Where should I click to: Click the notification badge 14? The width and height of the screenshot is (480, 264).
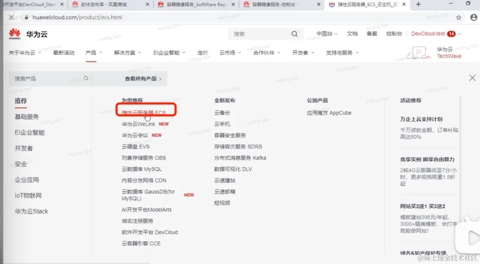pos(451,34)
